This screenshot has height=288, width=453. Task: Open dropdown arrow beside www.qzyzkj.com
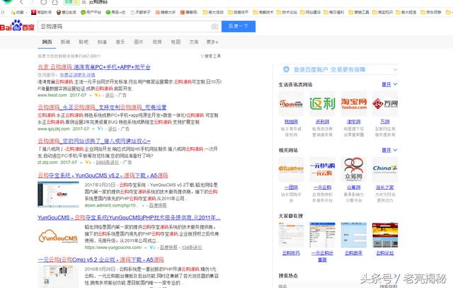click(x=93, y=129)
